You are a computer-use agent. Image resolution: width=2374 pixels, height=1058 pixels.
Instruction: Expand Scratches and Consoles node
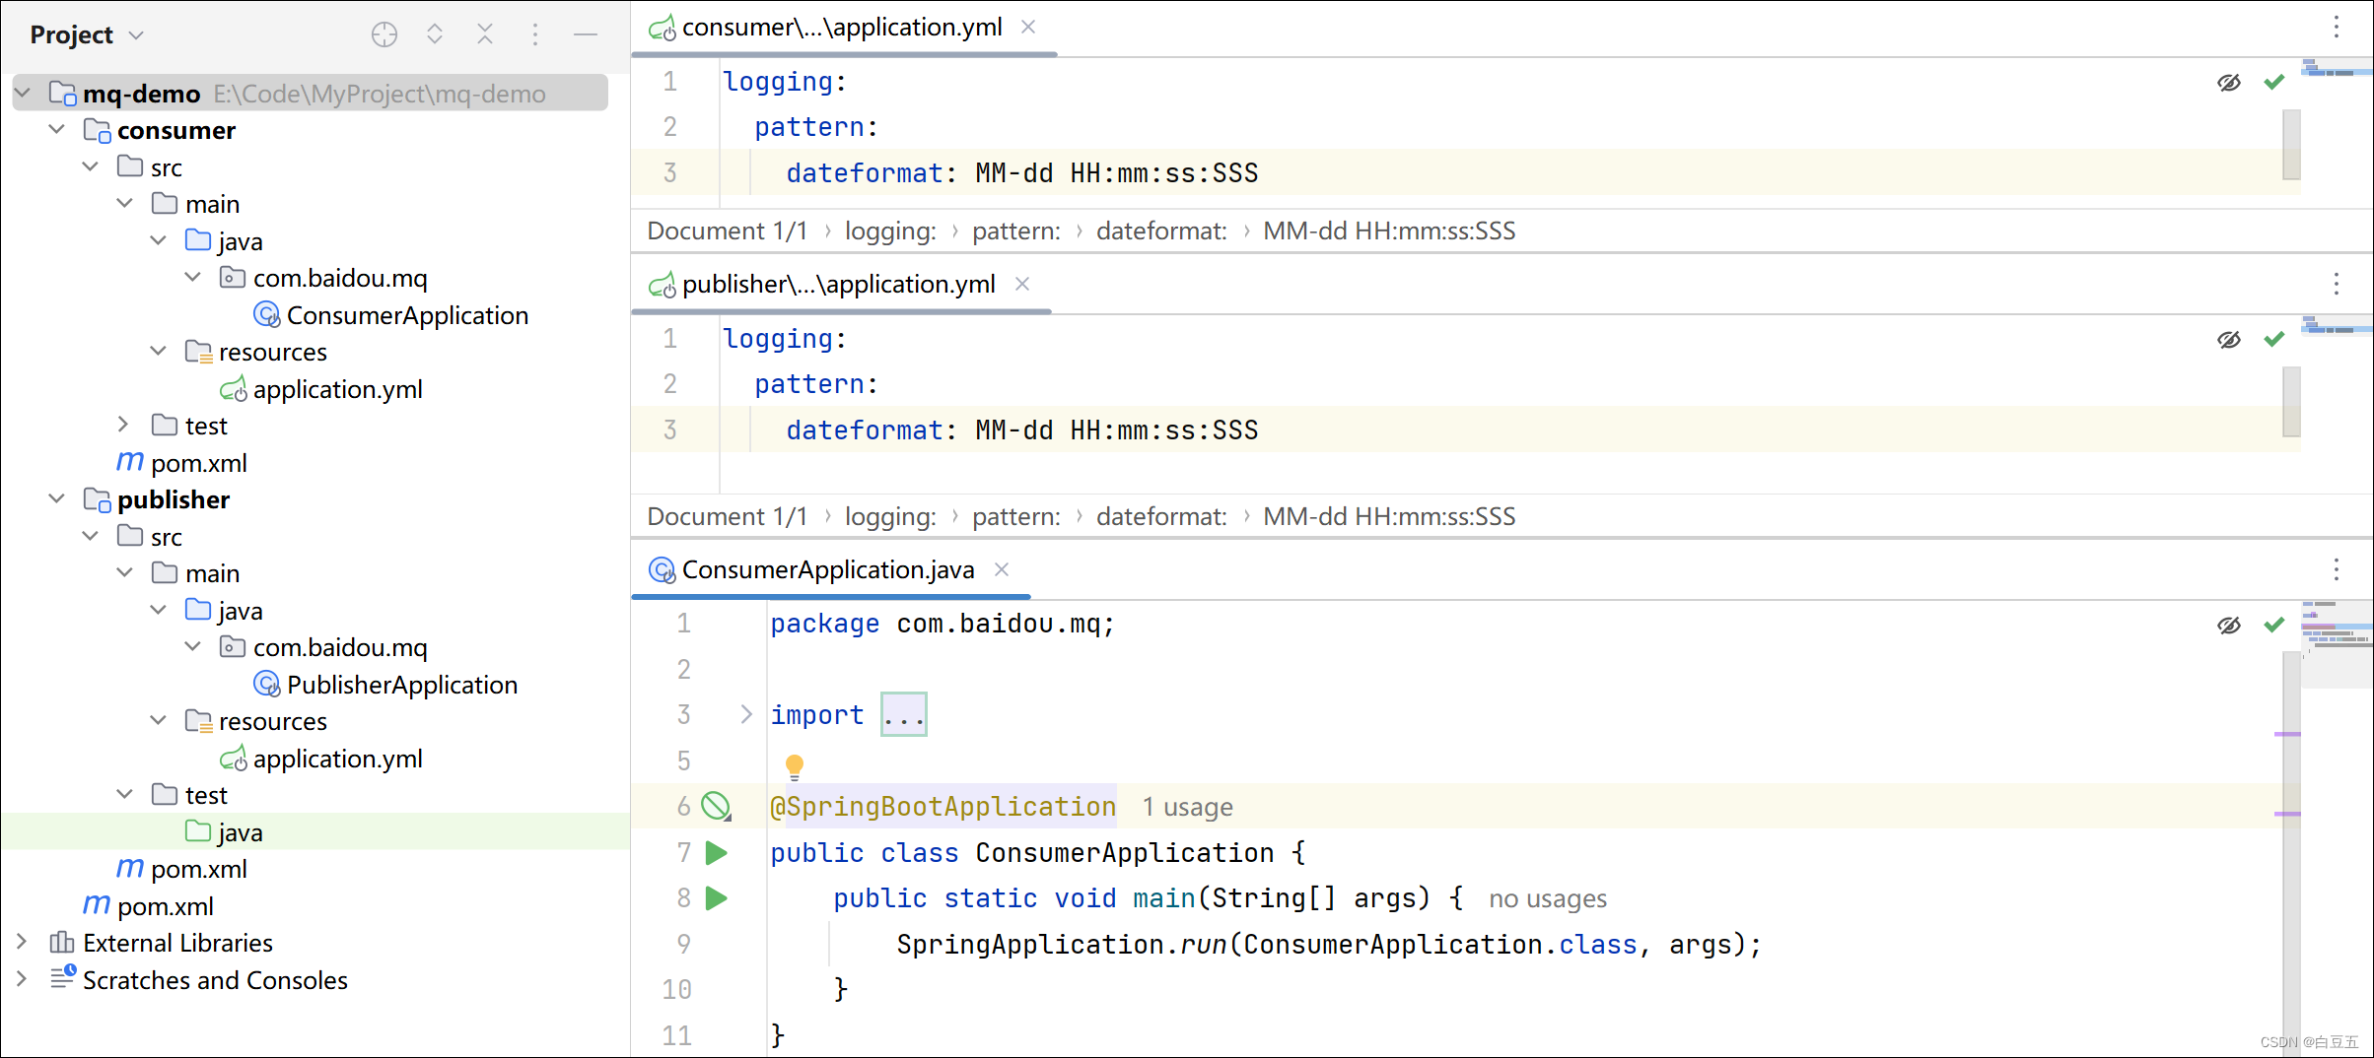tap(22, 979)
